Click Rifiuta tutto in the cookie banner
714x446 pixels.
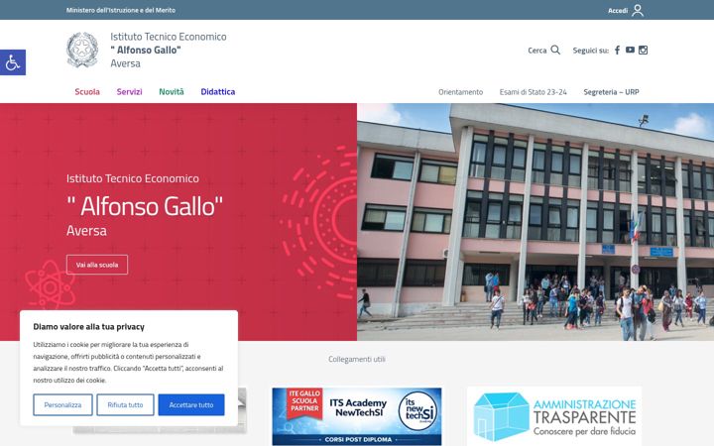coord(125,404)
